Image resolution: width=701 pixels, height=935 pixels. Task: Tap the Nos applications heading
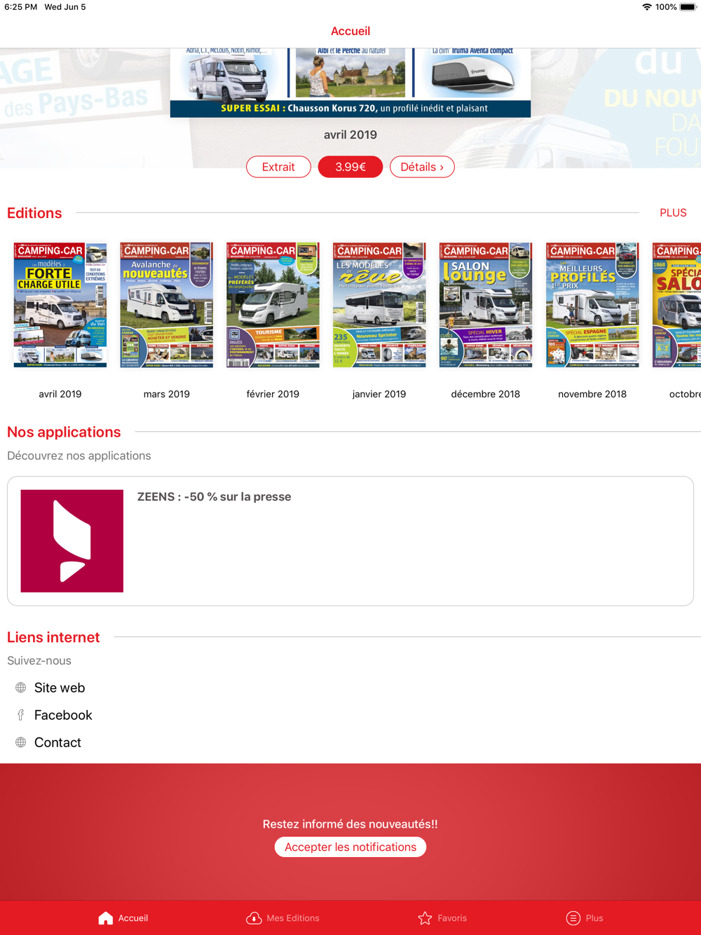click(64, 432)
